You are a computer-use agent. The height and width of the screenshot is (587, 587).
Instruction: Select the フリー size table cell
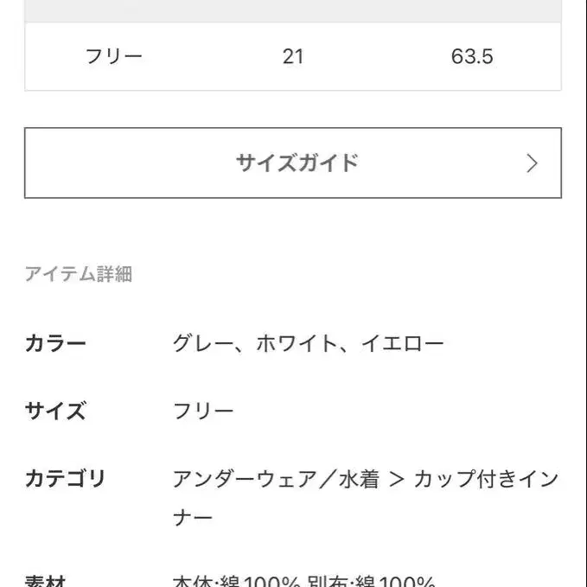point(114,57)
